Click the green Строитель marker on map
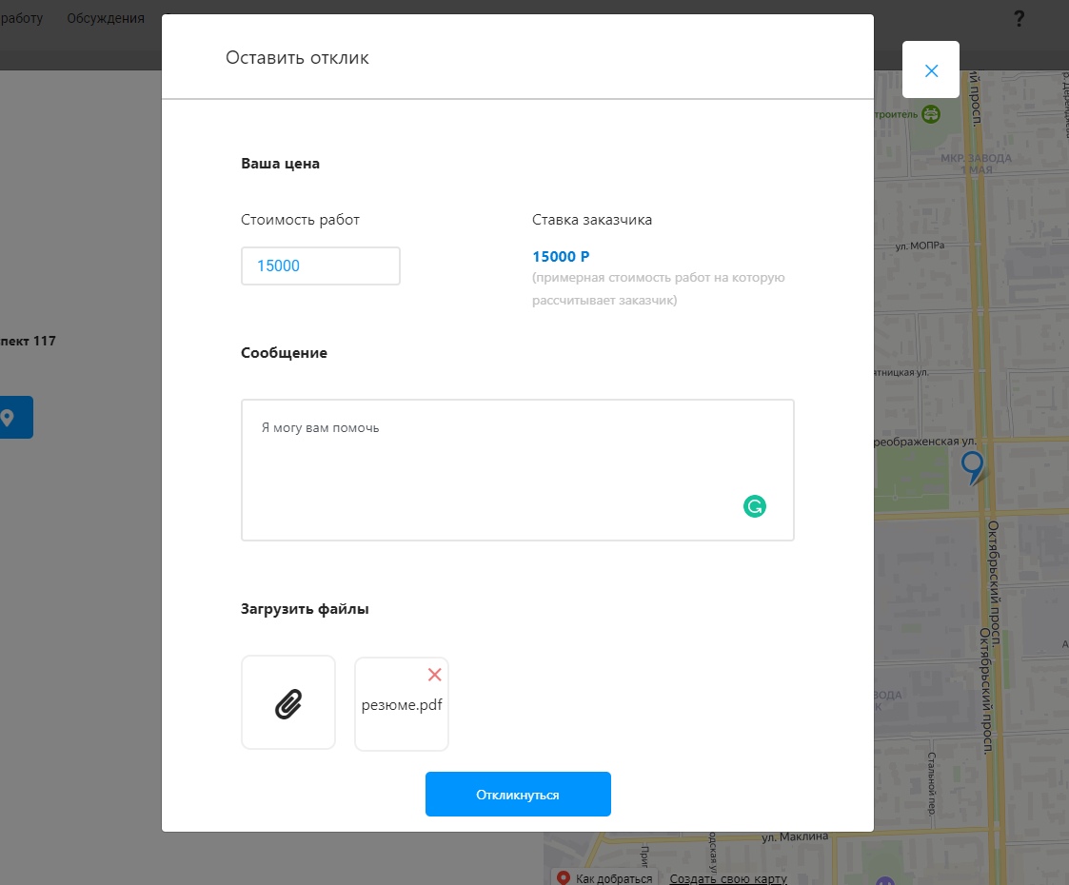Image resolution: width=1069 pixels, height=885 pixels. (931, 115)
